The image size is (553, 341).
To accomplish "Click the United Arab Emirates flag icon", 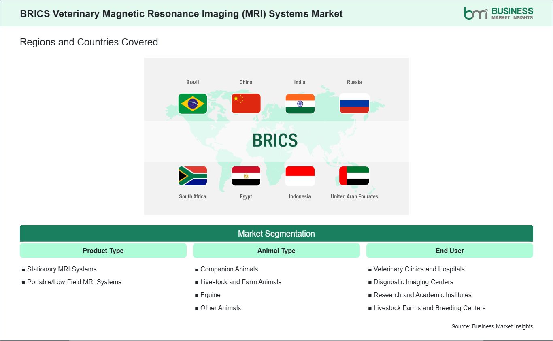I will (x=354, y=176).
